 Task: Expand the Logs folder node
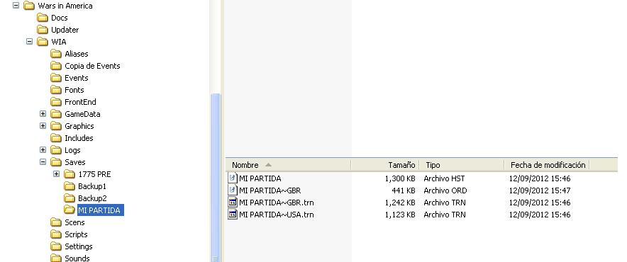click(x=43, y=150)
